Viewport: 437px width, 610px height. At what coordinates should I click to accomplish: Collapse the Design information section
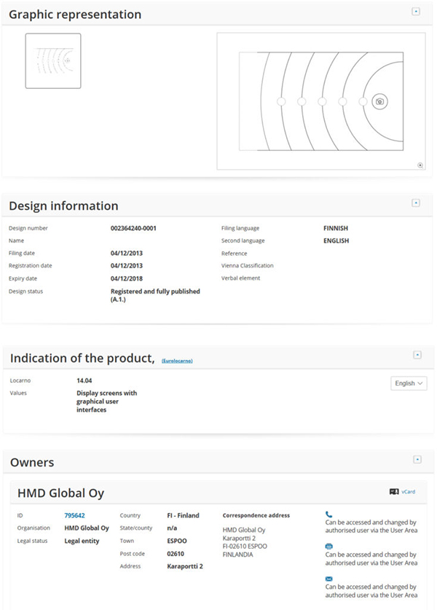416,203
